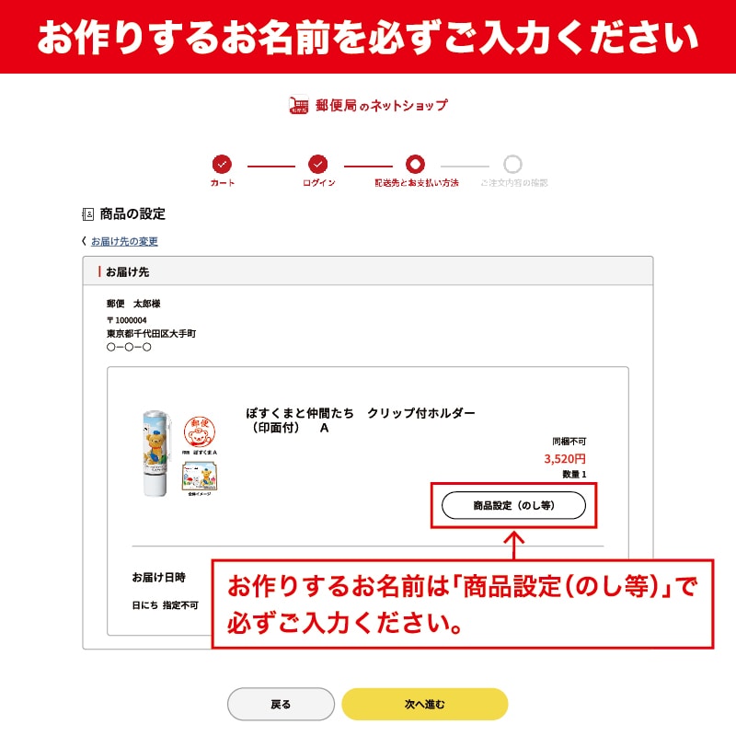Screen dimensions: 736x736
Task: Click the ログイン step checkmark circle
Action: [317, 165]
